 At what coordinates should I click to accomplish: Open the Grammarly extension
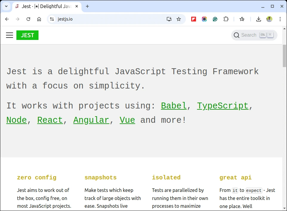tap(215, 19)
